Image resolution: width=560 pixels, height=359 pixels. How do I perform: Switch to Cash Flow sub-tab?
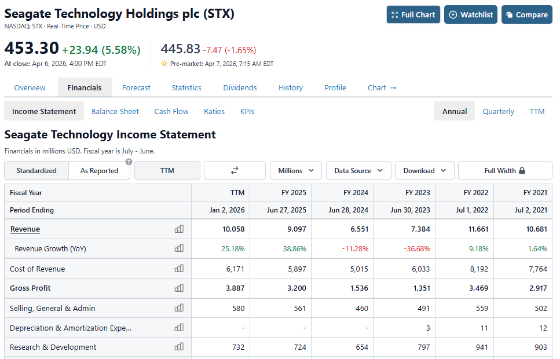tap(171, 111)
